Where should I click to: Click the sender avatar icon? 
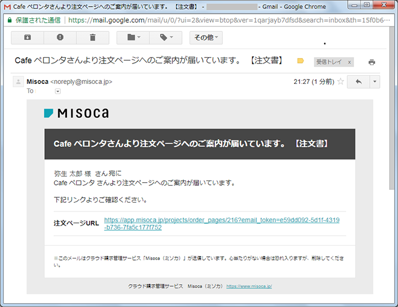tap(18, 82)
